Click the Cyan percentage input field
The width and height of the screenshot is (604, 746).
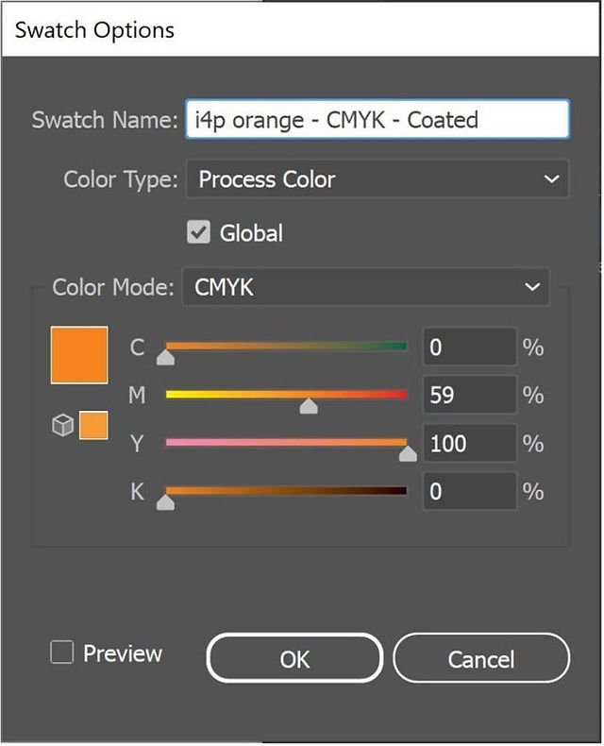click(470, 347)
